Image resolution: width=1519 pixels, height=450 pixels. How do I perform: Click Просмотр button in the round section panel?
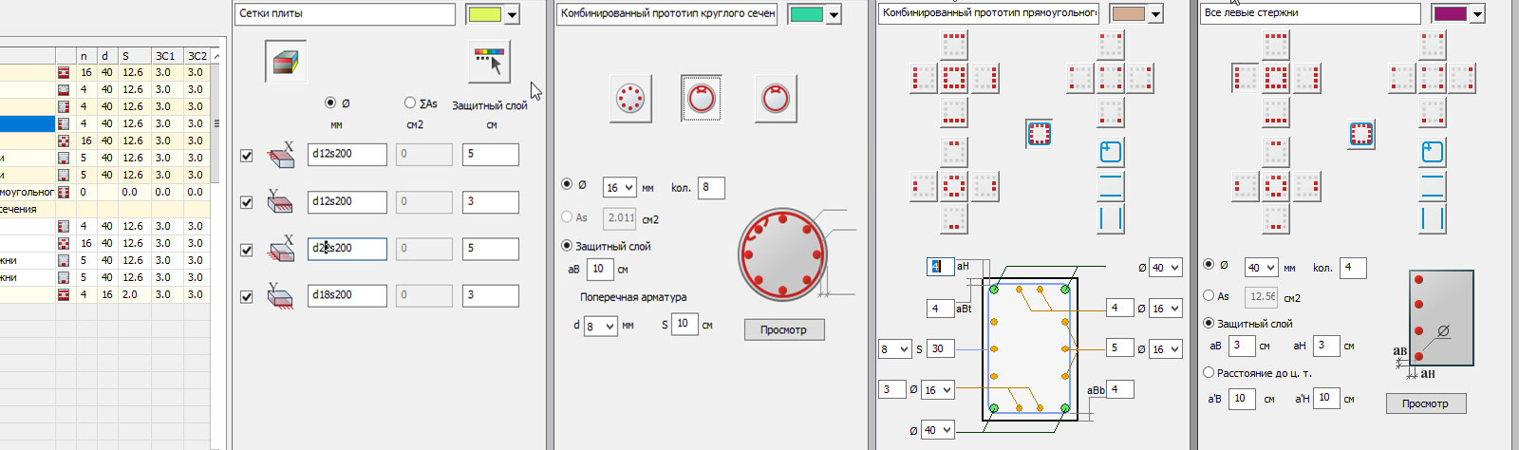[783, 329]
